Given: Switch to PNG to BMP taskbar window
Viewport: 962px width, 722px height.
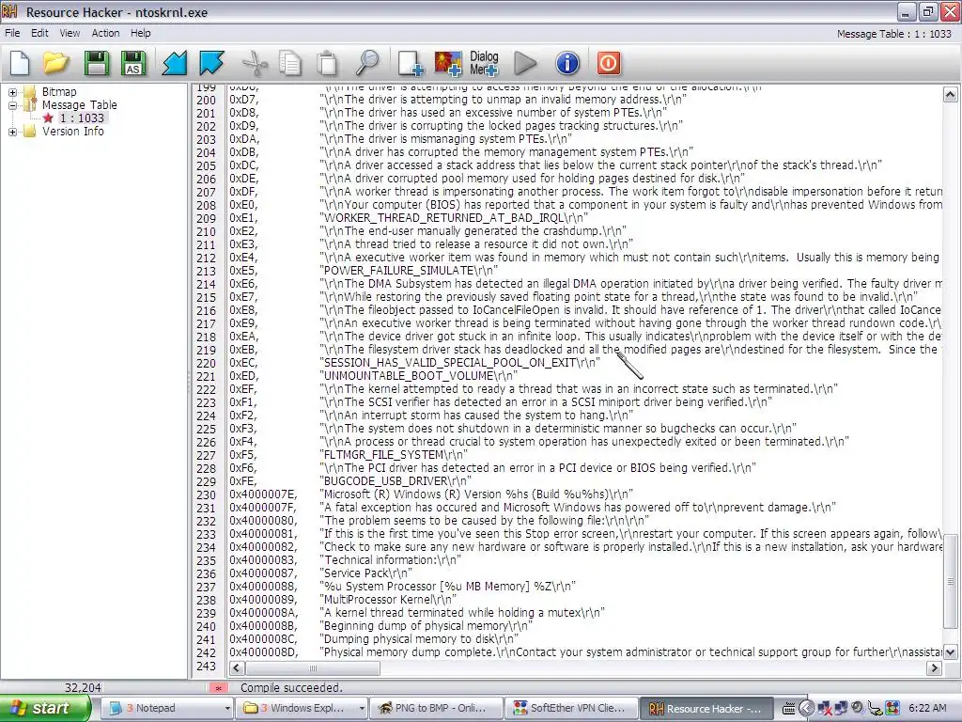Looking at the screenshot, I should click(436, 708).
